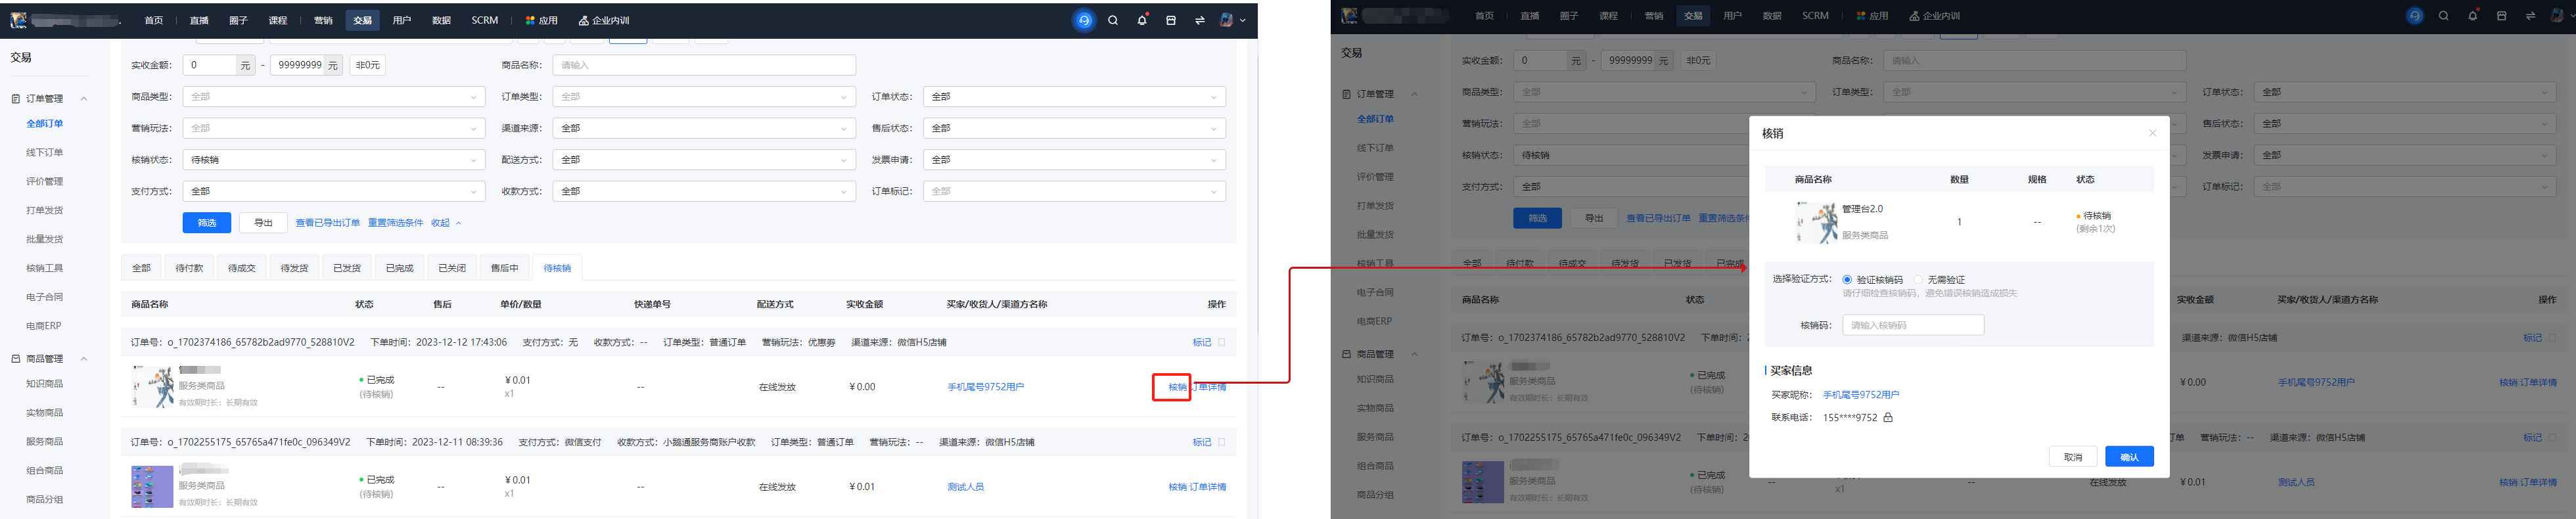This screenshot has width=2576, height=519.
Task: Open 服务商品 in left screenshot sidebar
Action: [x=45, y=441]
